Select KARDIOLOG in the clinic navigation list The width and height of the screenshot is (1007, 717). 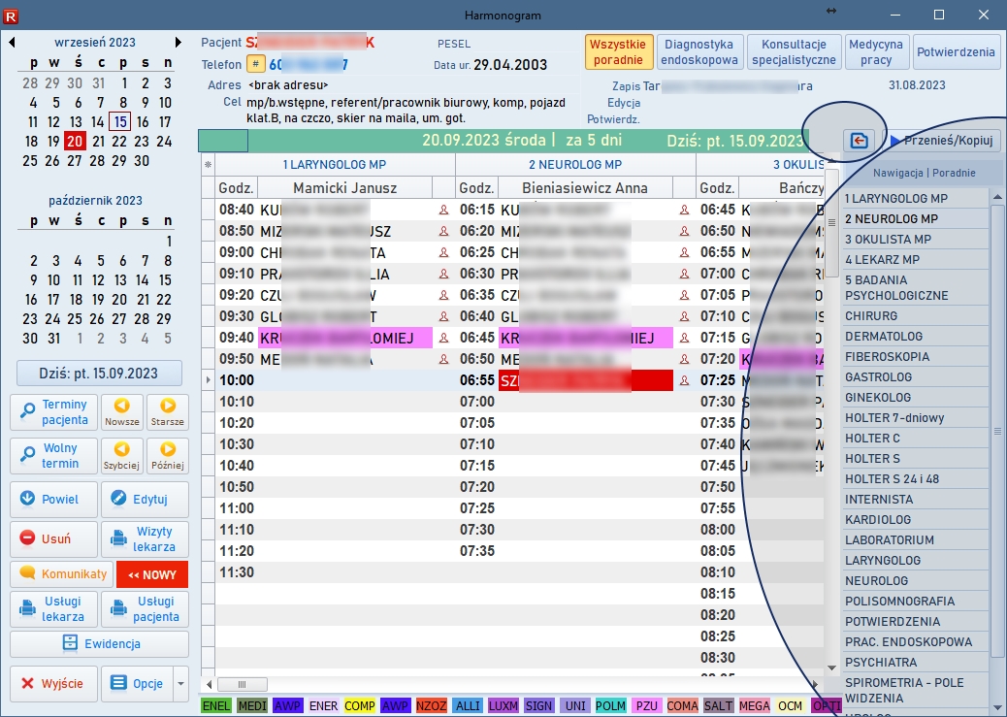pos(877,520)
